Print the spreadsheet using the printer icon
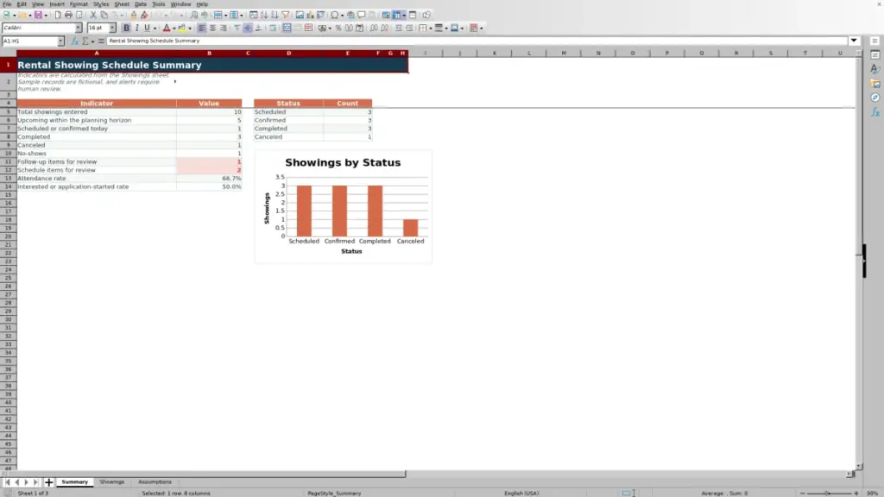Screen dimensions: 884x497 [x=68, y=16]
